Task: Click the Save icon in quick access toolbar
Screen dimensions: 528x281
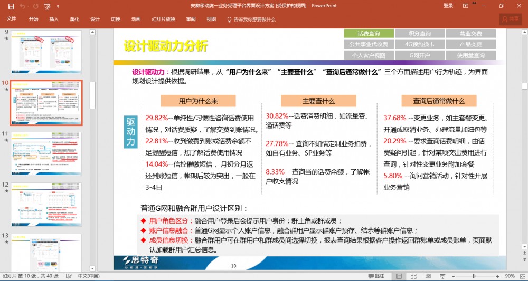Action: tap(11, 6)
